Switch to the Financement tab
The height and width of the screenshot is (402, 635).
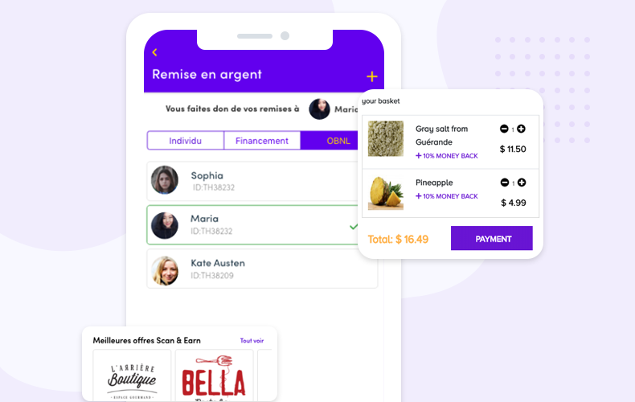[x=262, y=141]
